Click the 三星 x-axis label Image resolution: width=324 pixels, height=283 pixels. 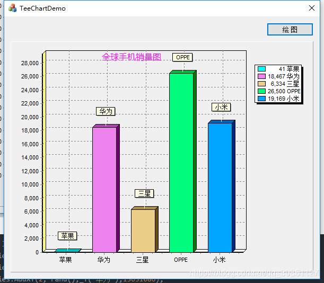[x=142, y=260]
